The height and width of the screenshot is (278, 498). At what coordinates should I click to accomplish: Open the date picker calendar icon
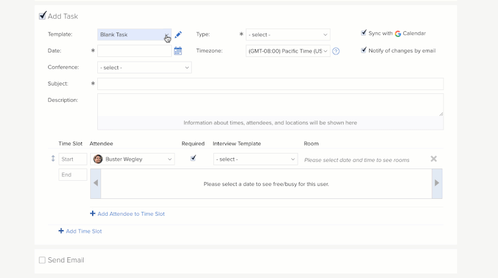pyautogui.click(x=178, y=51)
